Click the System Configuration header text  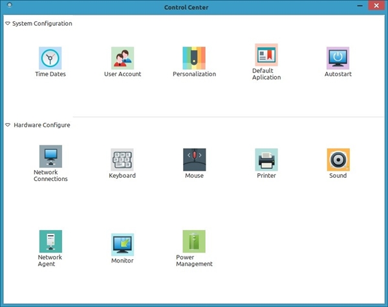[x=42, y=24]
